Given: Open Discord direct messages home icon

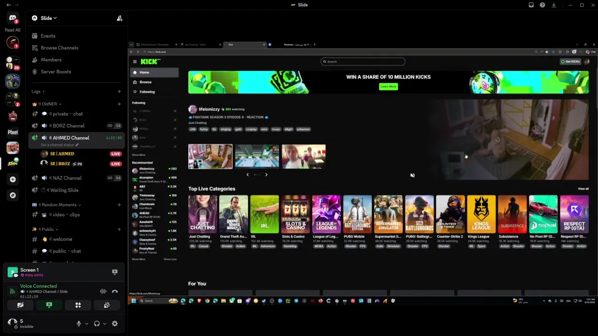Looking at the screenshot, I should pyautogui.click(x=13, y=18).
